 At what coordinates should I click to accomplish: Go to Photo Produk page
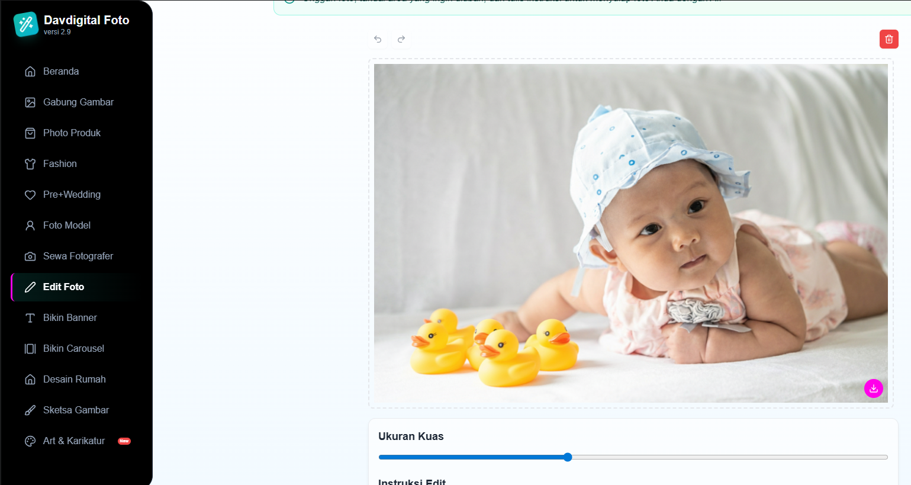point(72,133)
